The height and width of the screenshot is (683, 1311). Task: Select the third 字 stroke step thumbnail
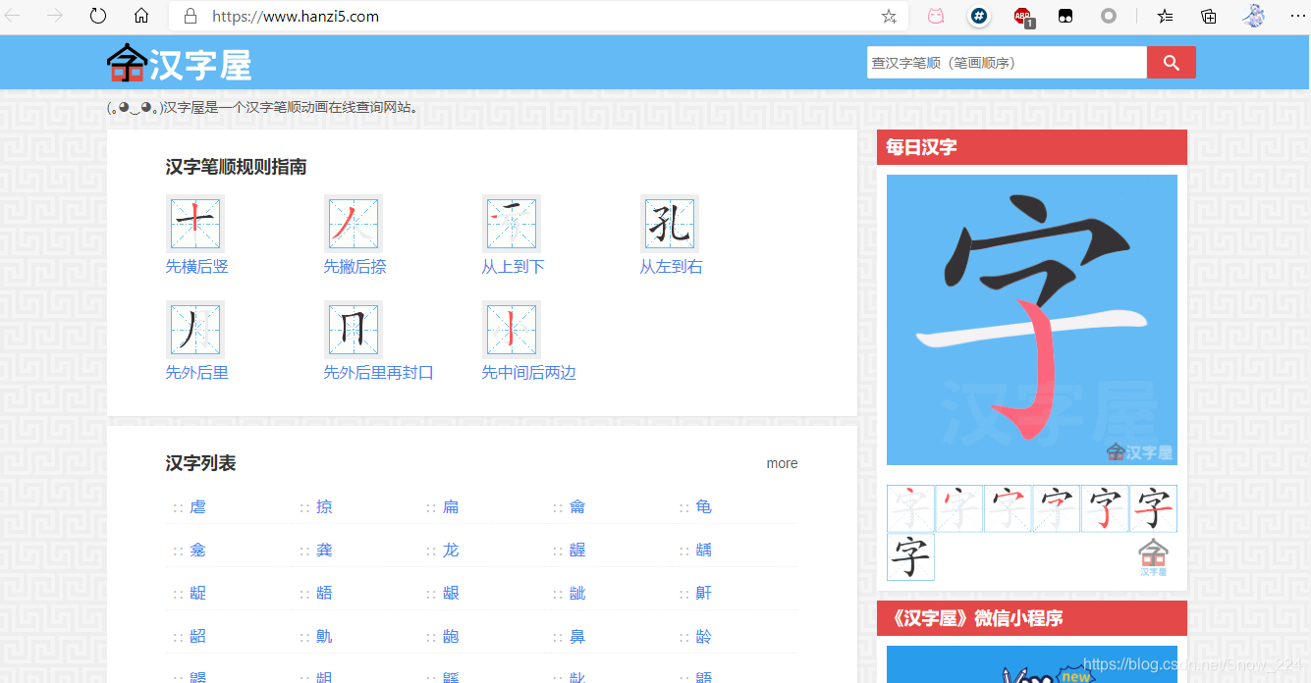pos(1008,508)
